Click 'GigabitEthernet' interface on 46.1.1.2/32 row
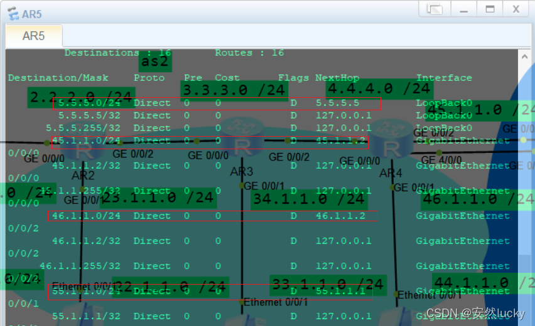The image size is (535, 326). pos(463,241)
